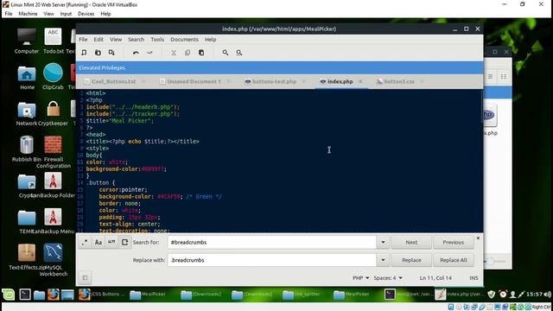The height and width of the screenshot is (311, 553).
Task: Open the Home folder desktop icon
Action: point(27,78)
